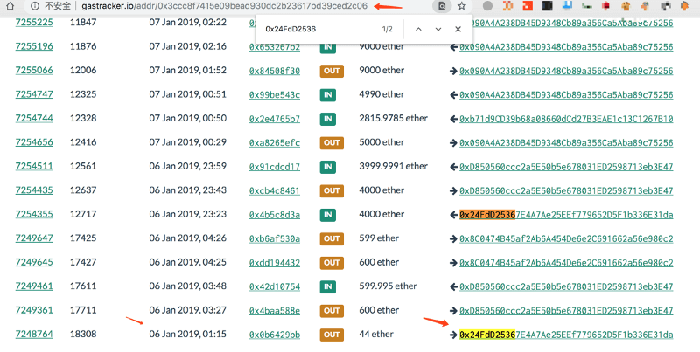Screen dimensions: 700x352
Task: Close the find bar with the X
Action: point(458,29)
